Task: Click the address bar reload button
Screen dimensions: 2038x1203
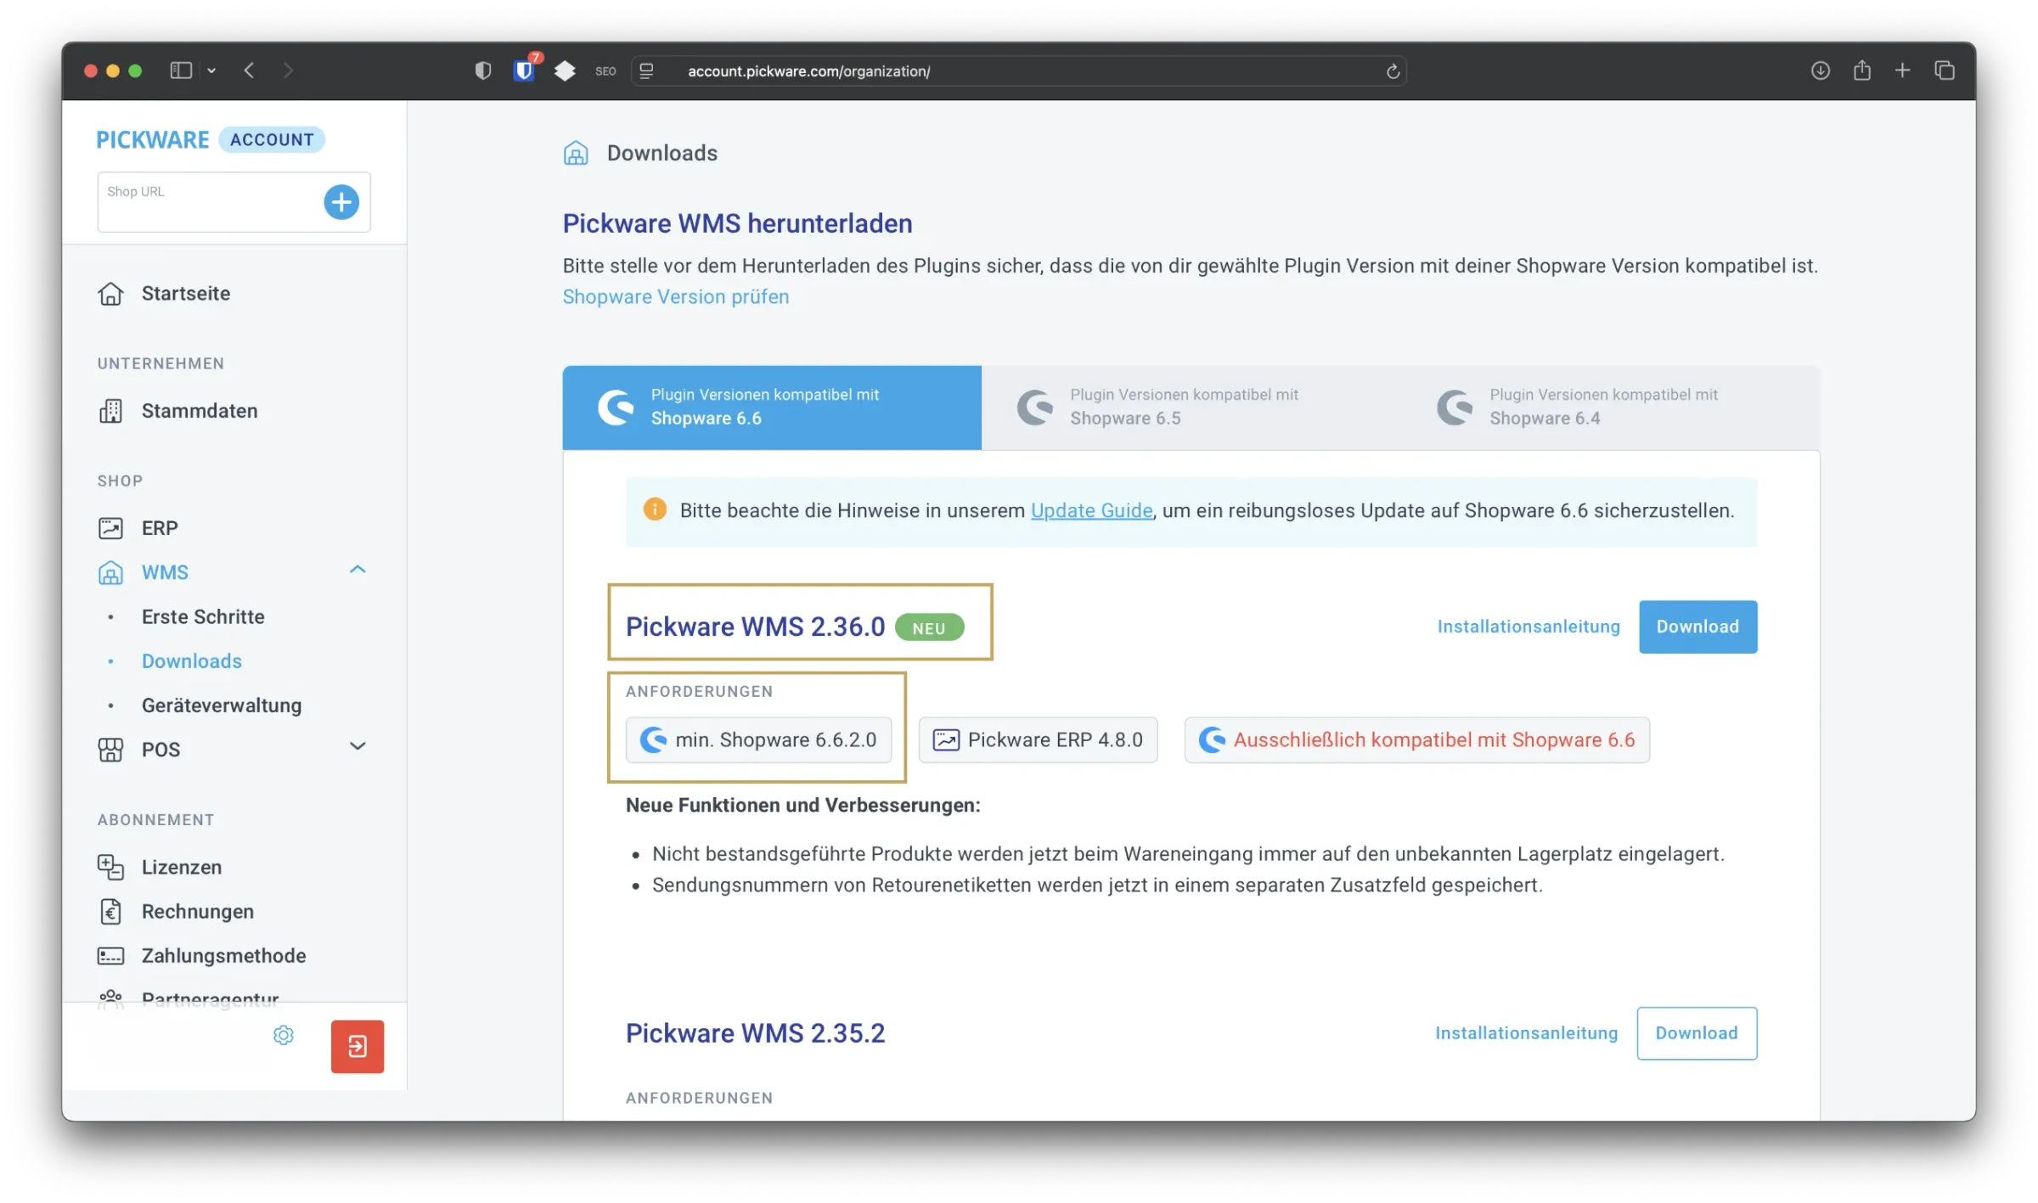Action: (1391, 70)
